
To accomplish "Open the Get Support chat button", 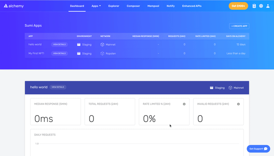I will [x=258, y=149].
